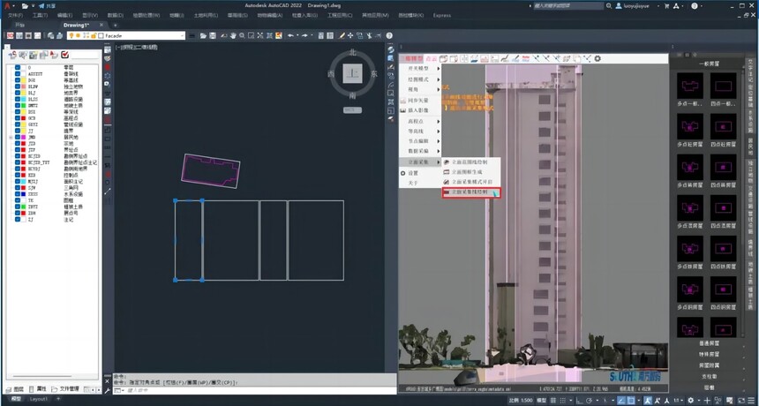Click the 设置 menu item
The image size is (759, 406).
tap(413, 173)
